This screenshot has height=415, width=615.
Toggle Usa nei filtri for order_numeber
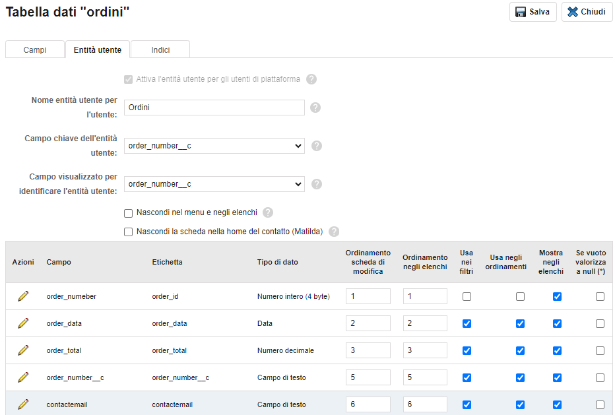click(x=467, y=296)
